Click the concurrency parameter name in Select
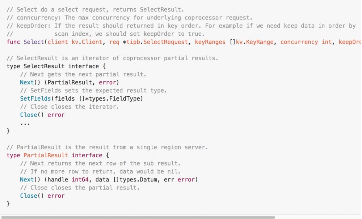362x219 pixels. coord(299,42)
